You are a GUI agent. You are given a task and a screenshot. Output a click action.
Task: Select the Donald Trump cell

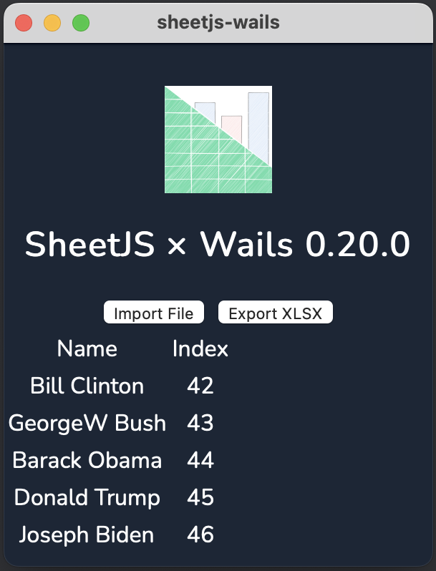click(87, 497)
